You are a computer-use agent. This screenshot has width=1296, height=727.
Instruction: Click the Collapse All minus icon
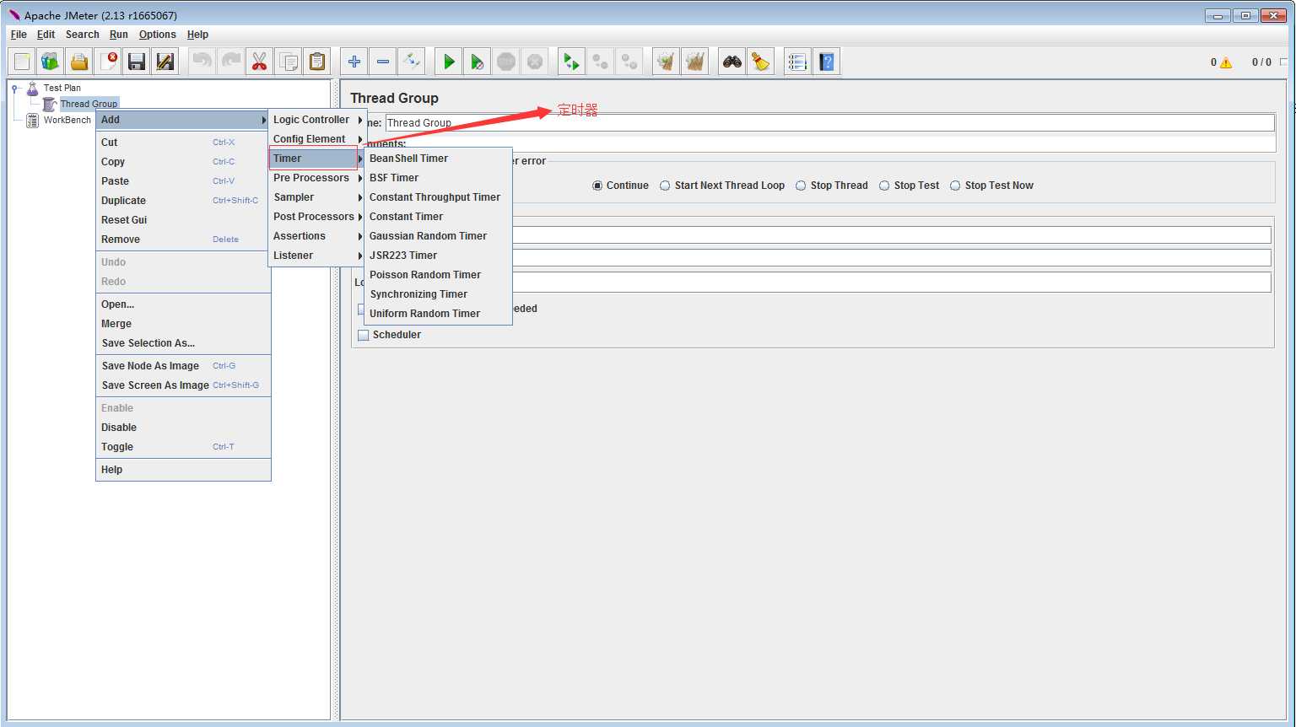tap(383, 62)
